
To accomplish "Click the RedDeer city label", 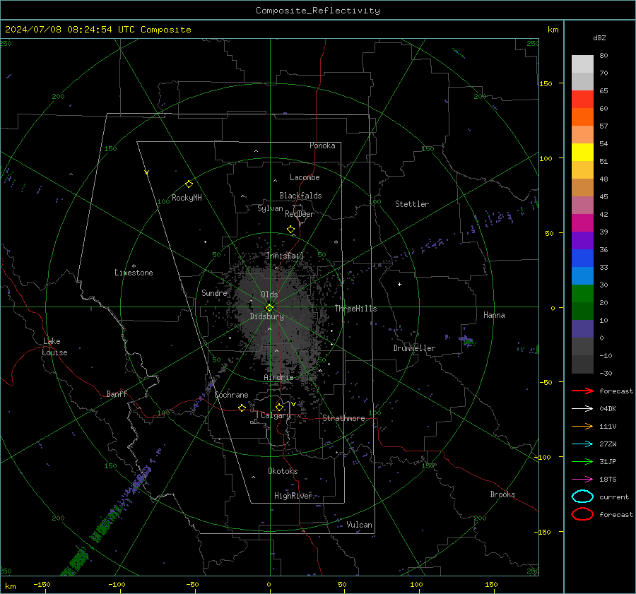I will coord(300,214).
